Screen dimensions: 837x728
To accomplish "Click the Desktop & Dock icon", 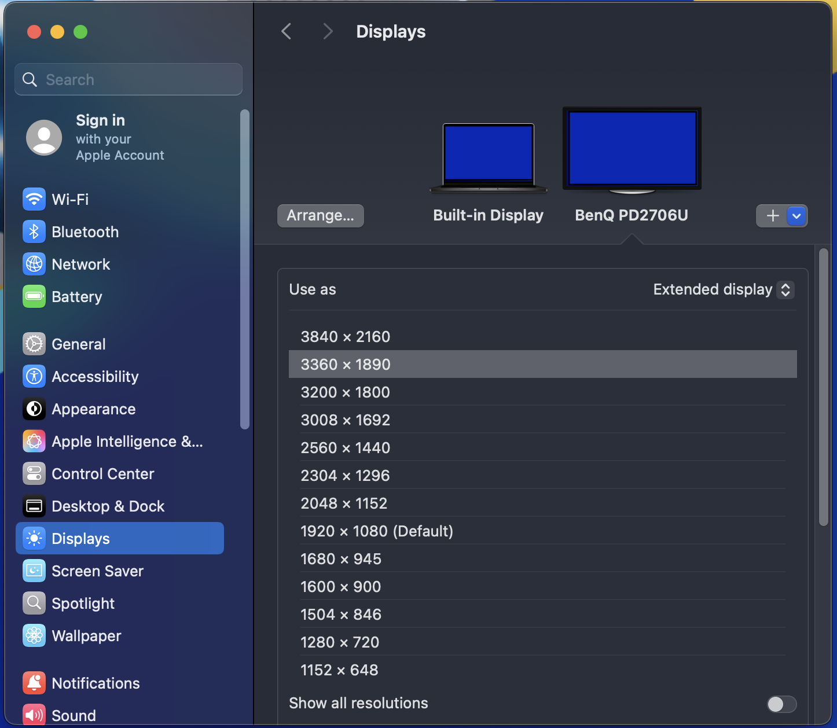I will coord(34,506).
